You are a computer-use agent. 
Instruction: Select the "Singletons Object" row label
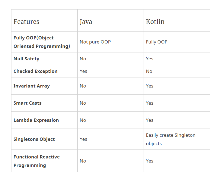[x=34, y=139]
